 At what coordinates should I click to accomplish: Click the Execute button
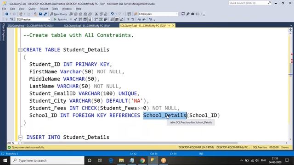[60, 19]
